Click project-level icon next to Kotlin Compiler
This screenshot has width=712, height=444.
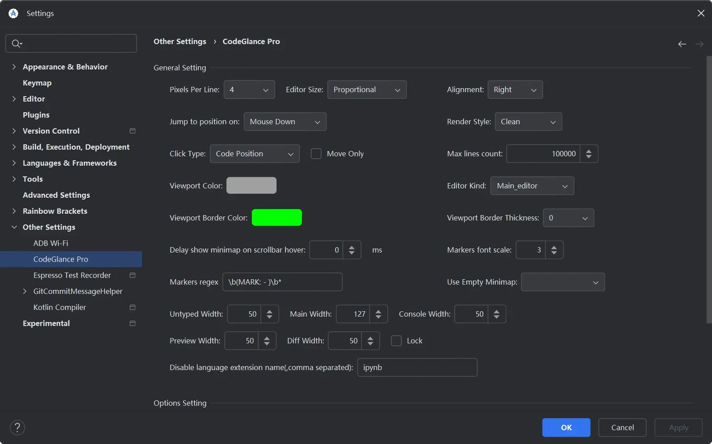(132, 307)
